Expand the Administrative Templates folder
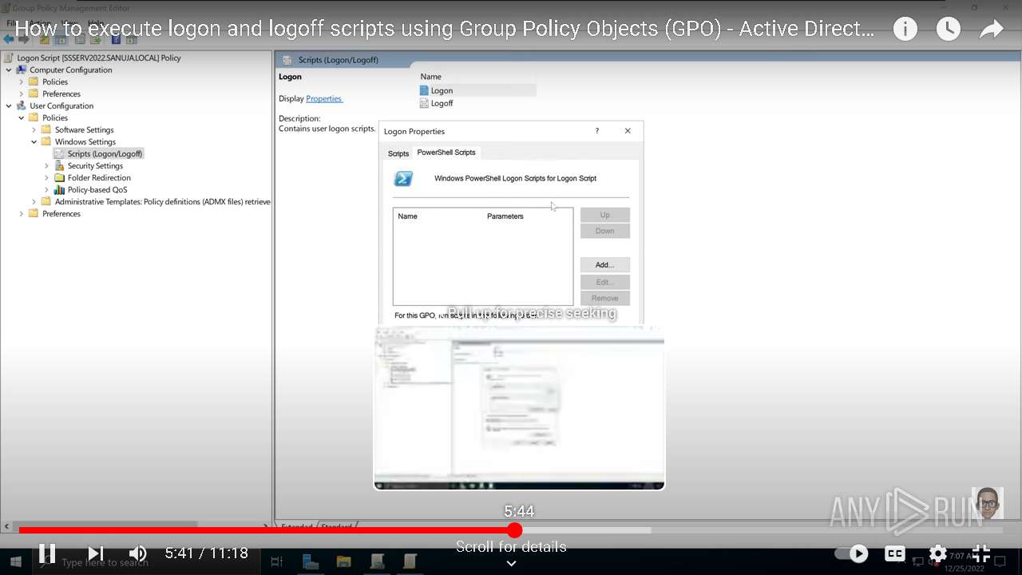 coord(34,201)
